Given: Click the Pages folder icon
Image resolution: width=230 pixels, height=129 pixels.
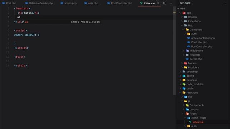Looking at the screenshot, I should [x=187, y=114].
